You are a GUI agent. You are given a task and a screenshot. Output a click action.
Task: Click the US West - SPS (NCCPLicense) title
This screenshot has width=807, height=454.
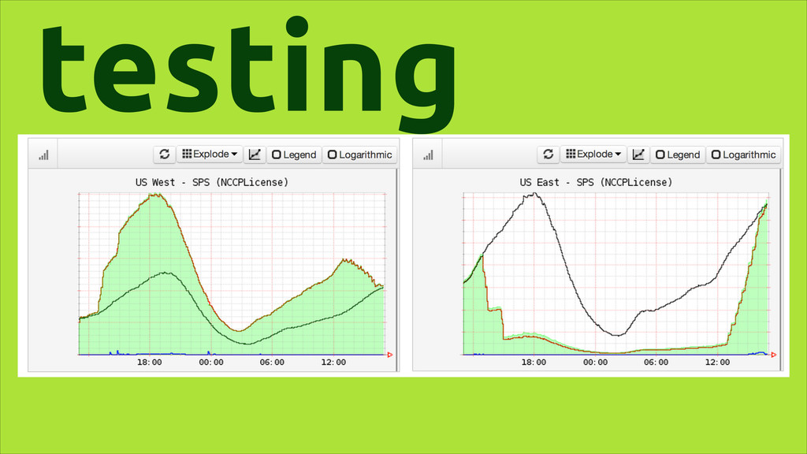[x=211, y=182]
